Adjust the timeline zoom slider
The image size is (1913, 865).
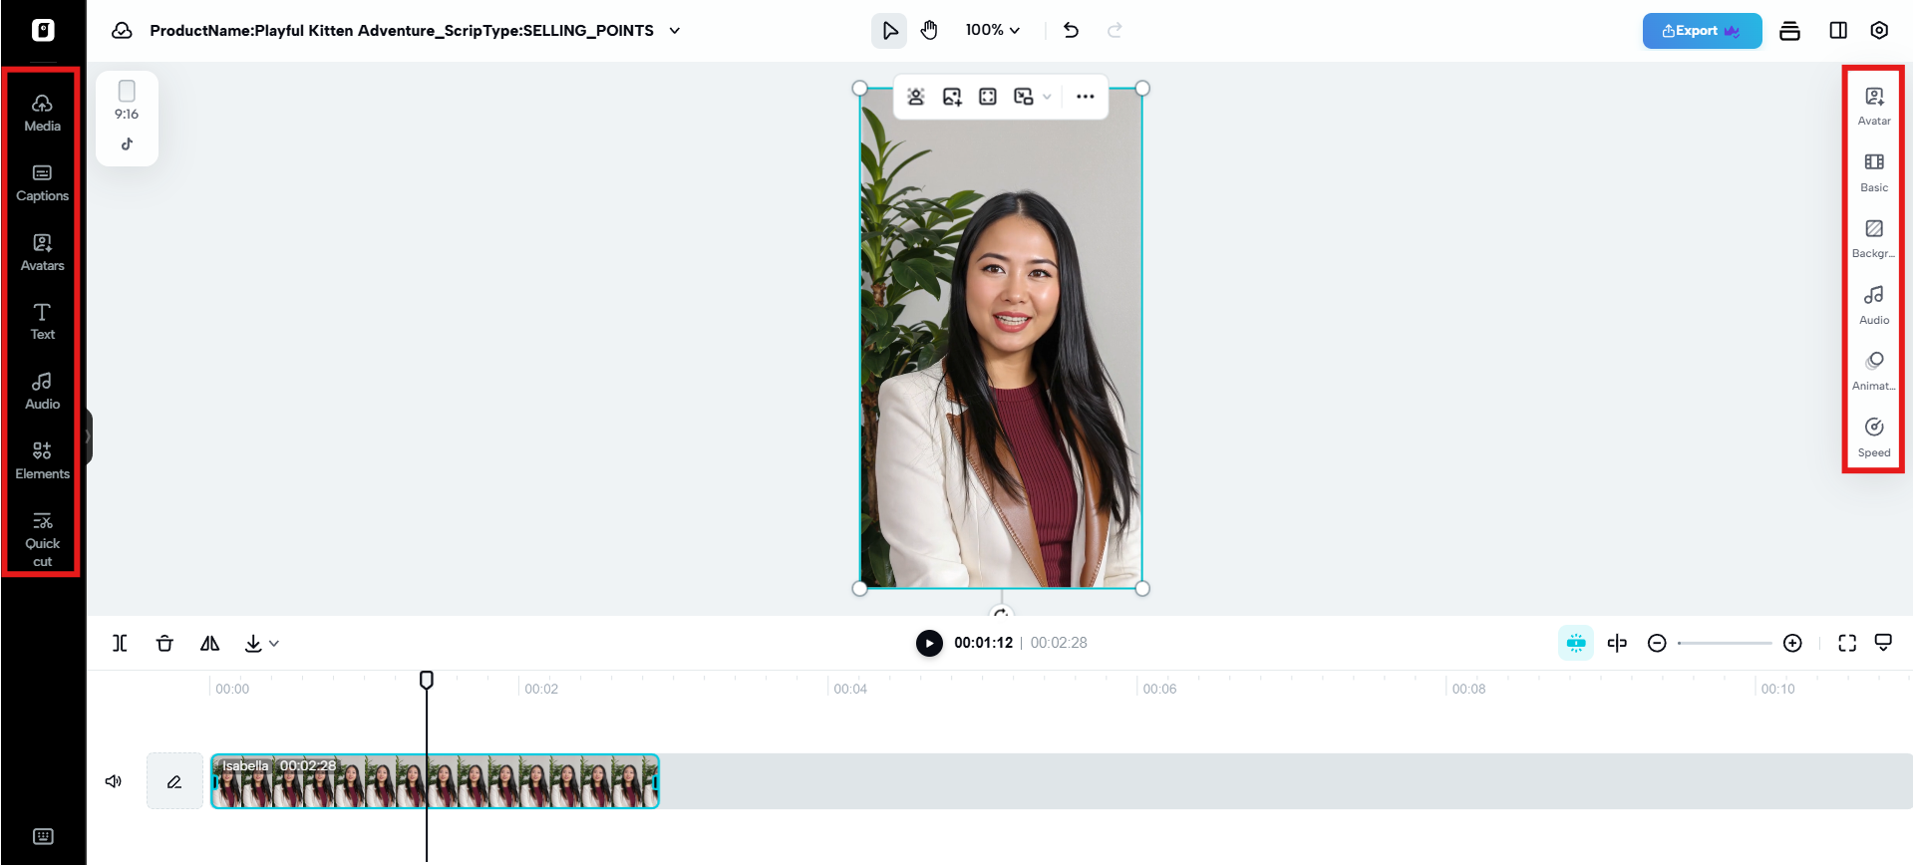[x=1724, y=644]
